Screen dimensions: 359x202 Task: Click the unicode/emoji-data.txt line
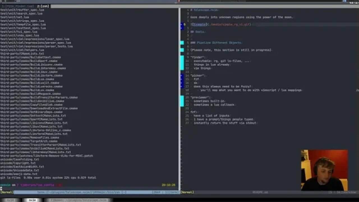19,174
